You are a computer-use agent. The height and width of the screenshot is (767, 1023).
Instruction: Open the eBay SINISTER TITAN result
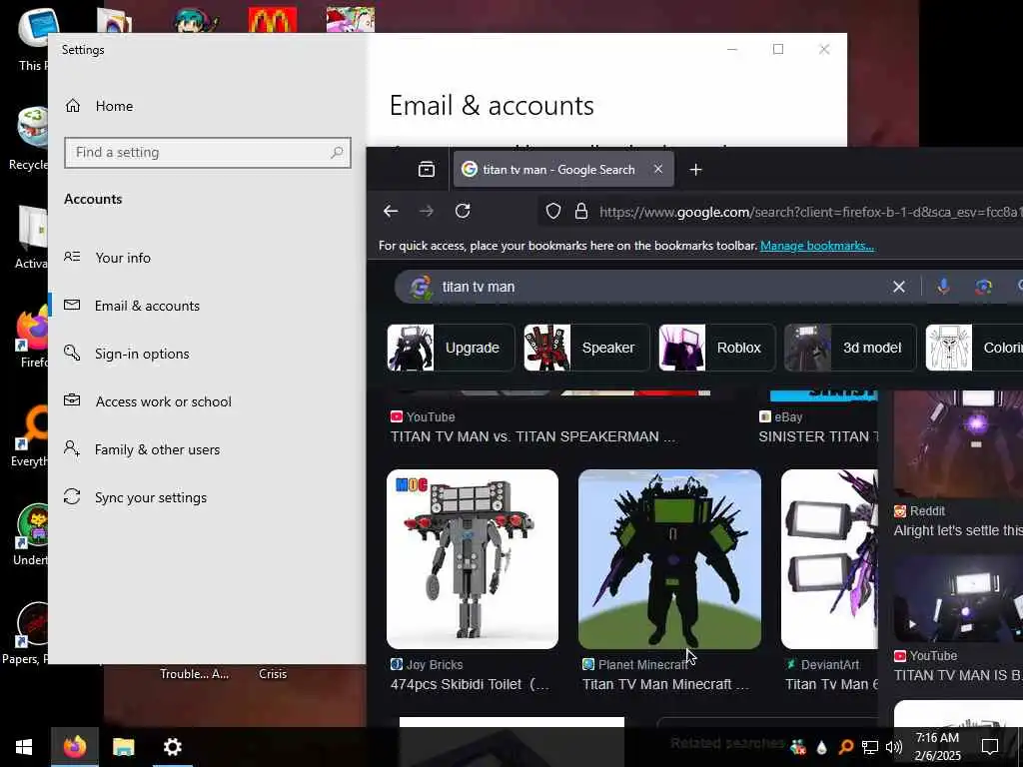click(x=818, y=437)
